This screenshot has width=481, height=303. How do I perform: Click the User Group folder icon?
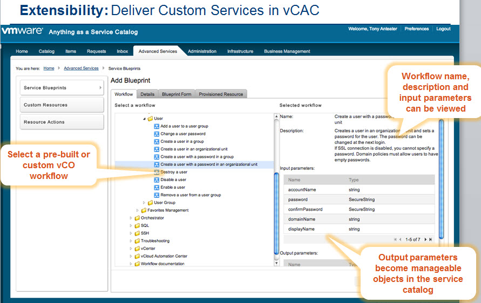click(x=150, y=203)
